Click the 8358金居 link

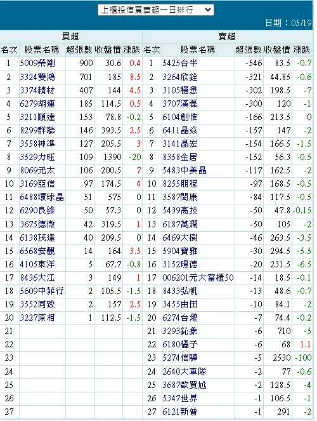(180, 157)
